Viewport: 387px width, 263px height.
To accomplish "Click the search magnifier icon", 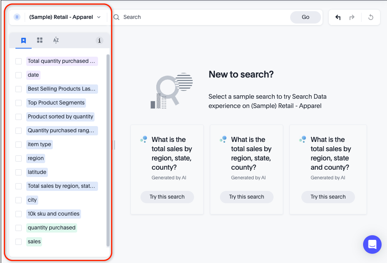I will (116, 17).
